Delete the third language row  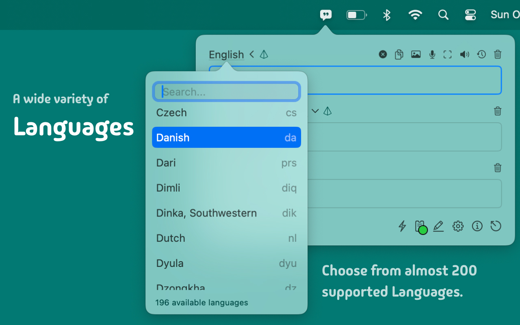[498, 168]
